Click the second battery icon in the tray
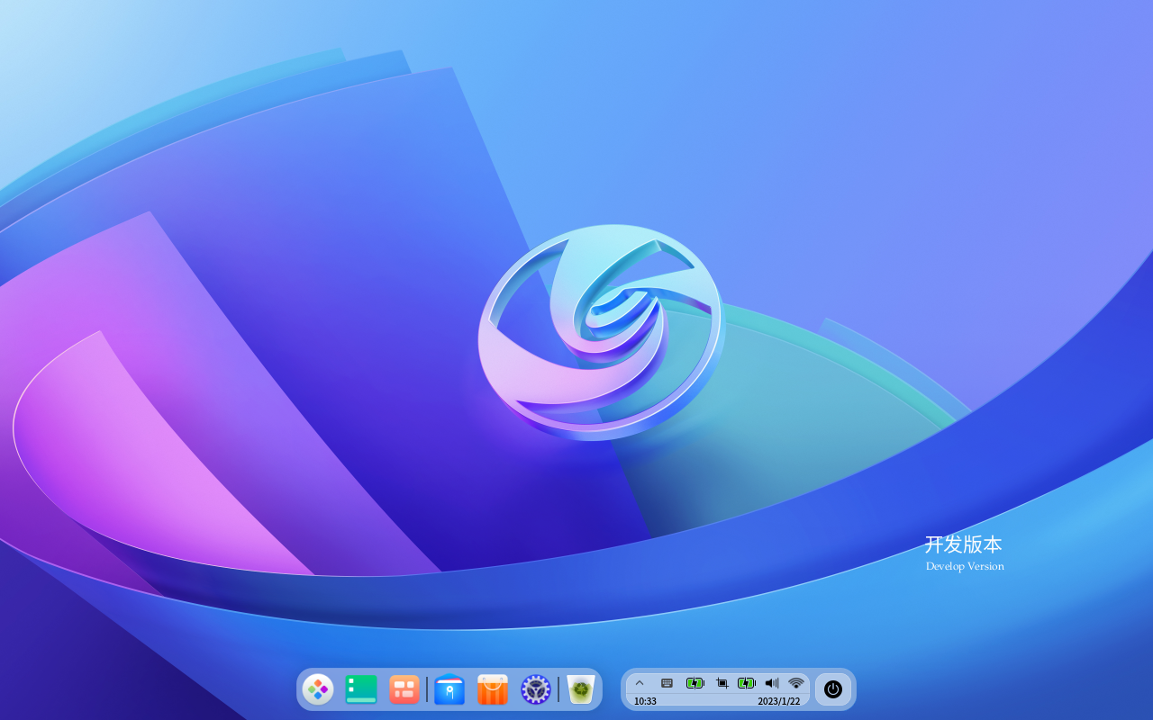The image size is (1153, 720). pos(747,682)
